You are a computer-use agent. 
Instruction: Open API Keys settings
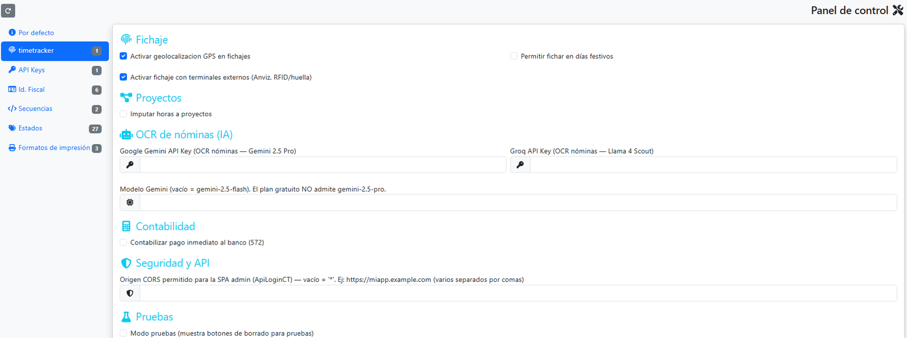click(55, 70)
